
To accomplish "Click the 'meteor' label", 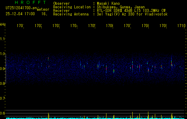I will coord(43,10).
